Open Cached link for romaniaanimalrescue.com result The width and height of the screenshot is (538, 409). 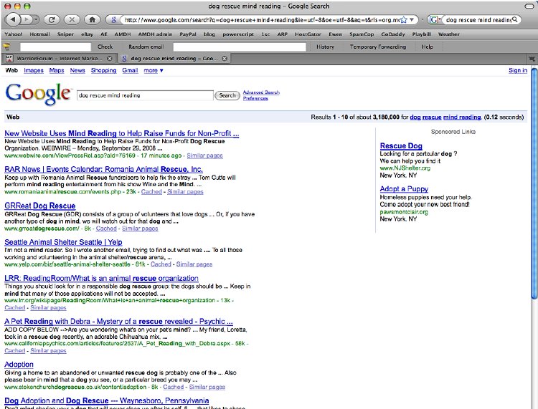coord(151,192)
